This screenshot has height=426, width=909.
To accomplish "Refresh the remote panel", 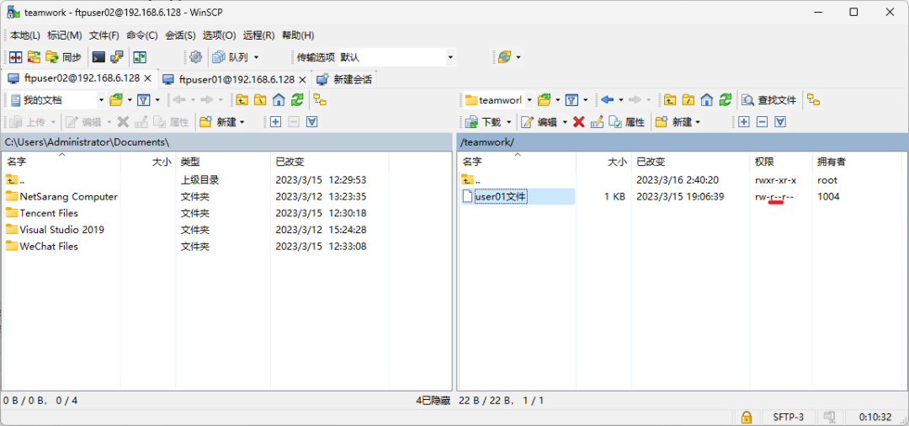I will coord(726,100).
